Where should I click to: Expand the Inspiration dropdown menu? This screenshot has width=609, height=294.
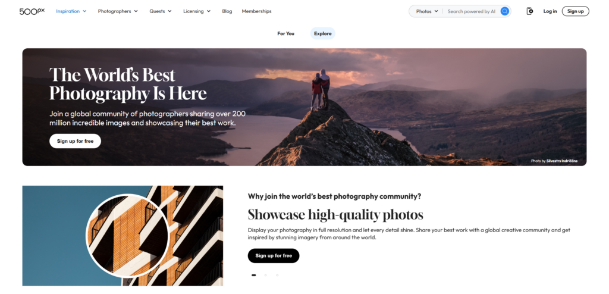tap(71, 11)
